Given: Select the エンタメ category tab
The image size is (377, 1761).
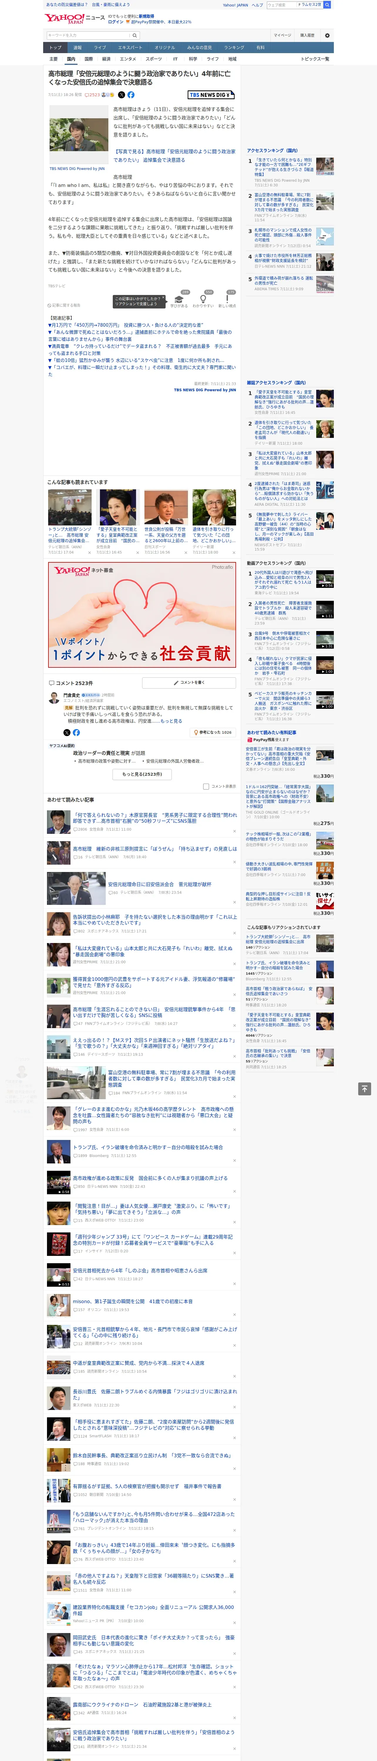Looking at the screenshot, I should (x=128, y=59).
